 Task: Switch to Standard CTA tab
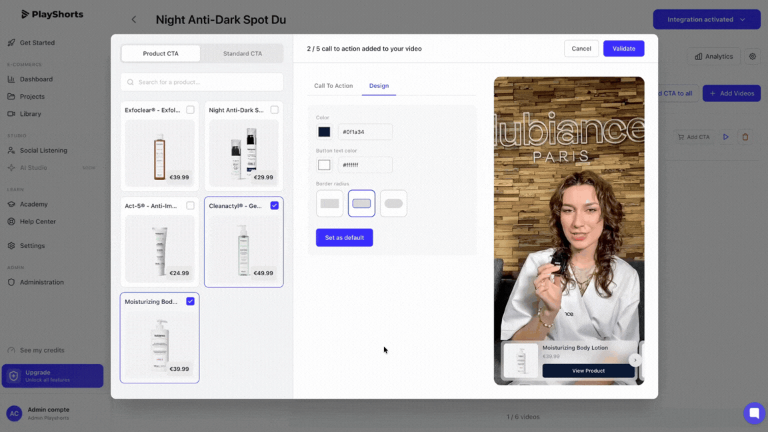tap(243, 53)
